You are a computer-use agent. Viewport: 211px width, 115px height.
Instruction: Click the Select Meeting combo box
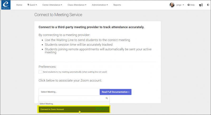click(x=69, y=92)
